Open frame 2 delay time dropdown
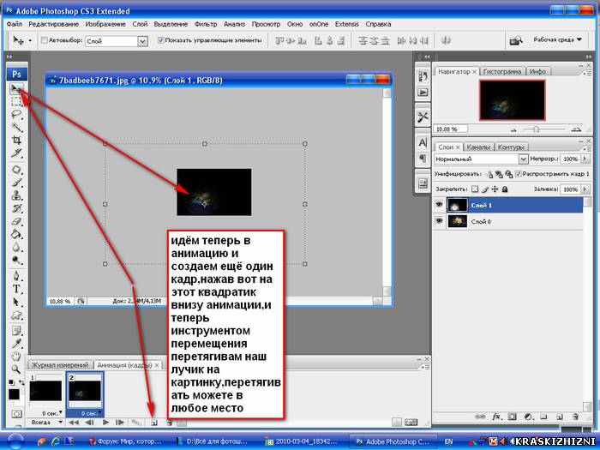Viewport: 600px width, 450px height. (91, 413)
